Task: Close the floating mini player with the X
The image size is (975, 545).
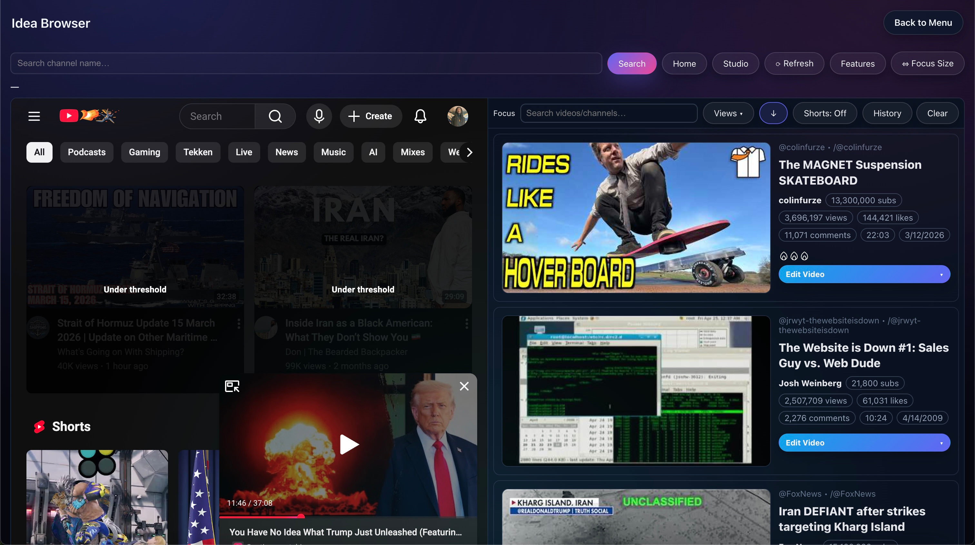Action: coord(464,386)
